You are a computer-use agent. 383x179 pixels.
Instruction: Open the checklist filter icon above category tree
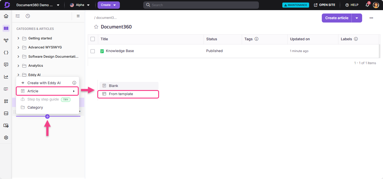click(x=17, y=16)
